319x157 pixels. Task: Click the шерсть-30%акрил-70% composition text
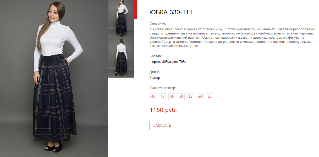(x=168, y=62)
